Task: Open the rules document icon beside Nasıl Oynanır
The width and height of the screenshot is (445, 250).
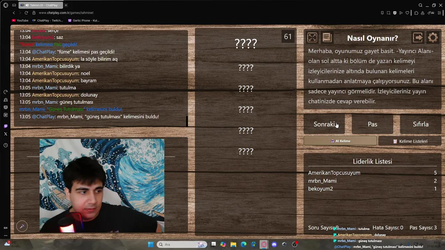Action: (327, 37)
